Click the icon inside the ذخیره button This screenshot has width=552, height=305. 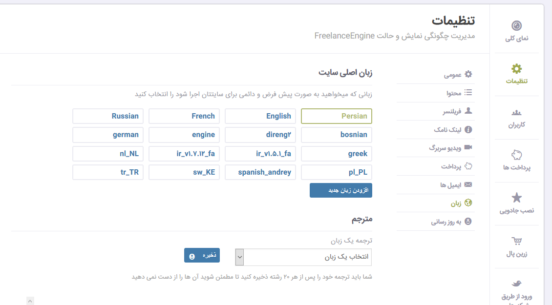click(192, 257)
